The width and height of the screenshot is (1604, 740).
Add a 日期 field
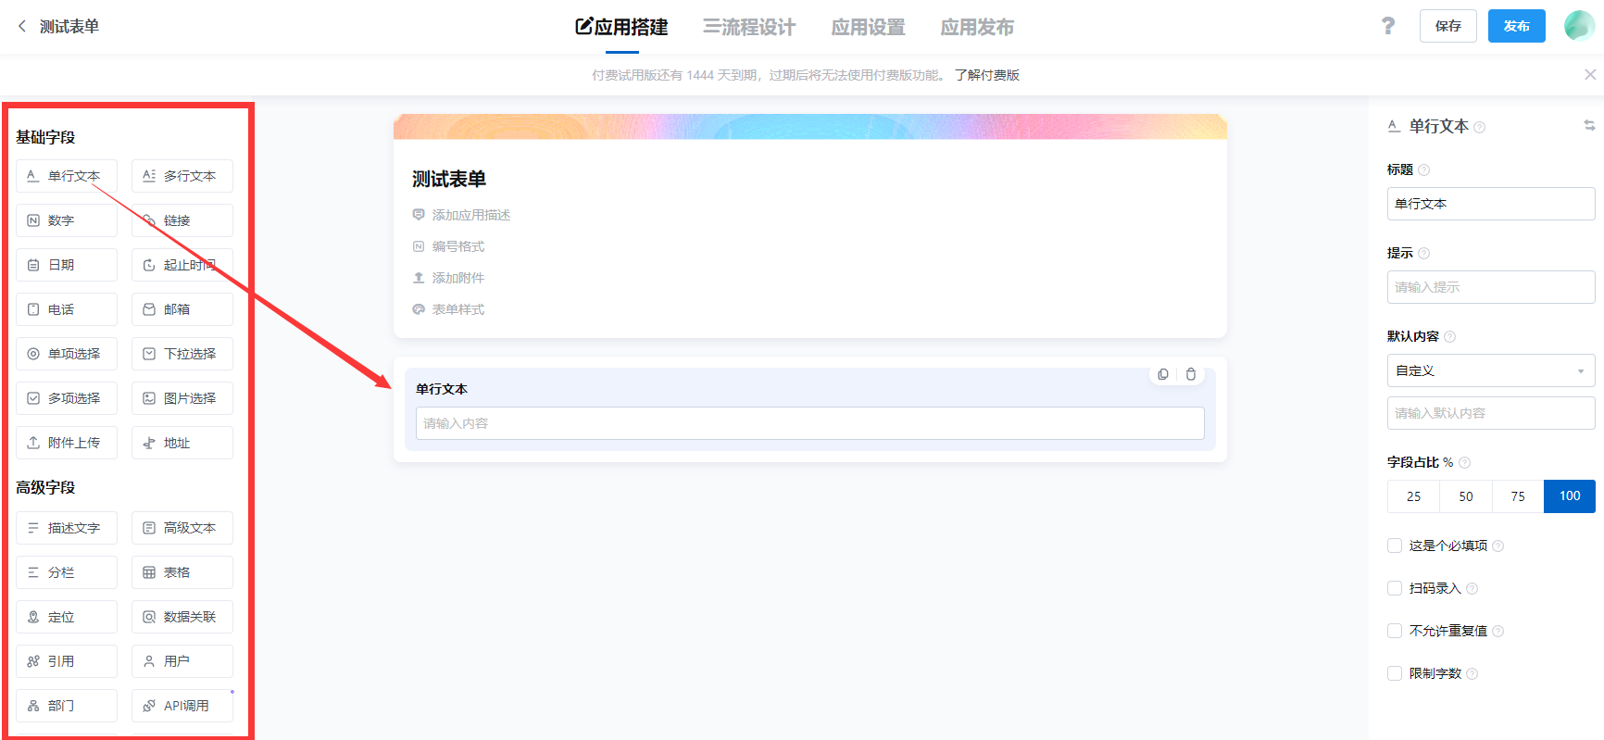pos(67,265)
